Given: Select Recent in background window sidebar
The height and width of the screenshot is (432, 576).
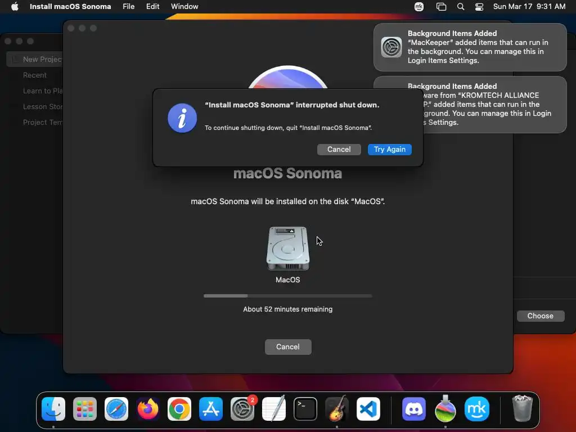Looking at the screenshot, I should click(x=35, y=75).
